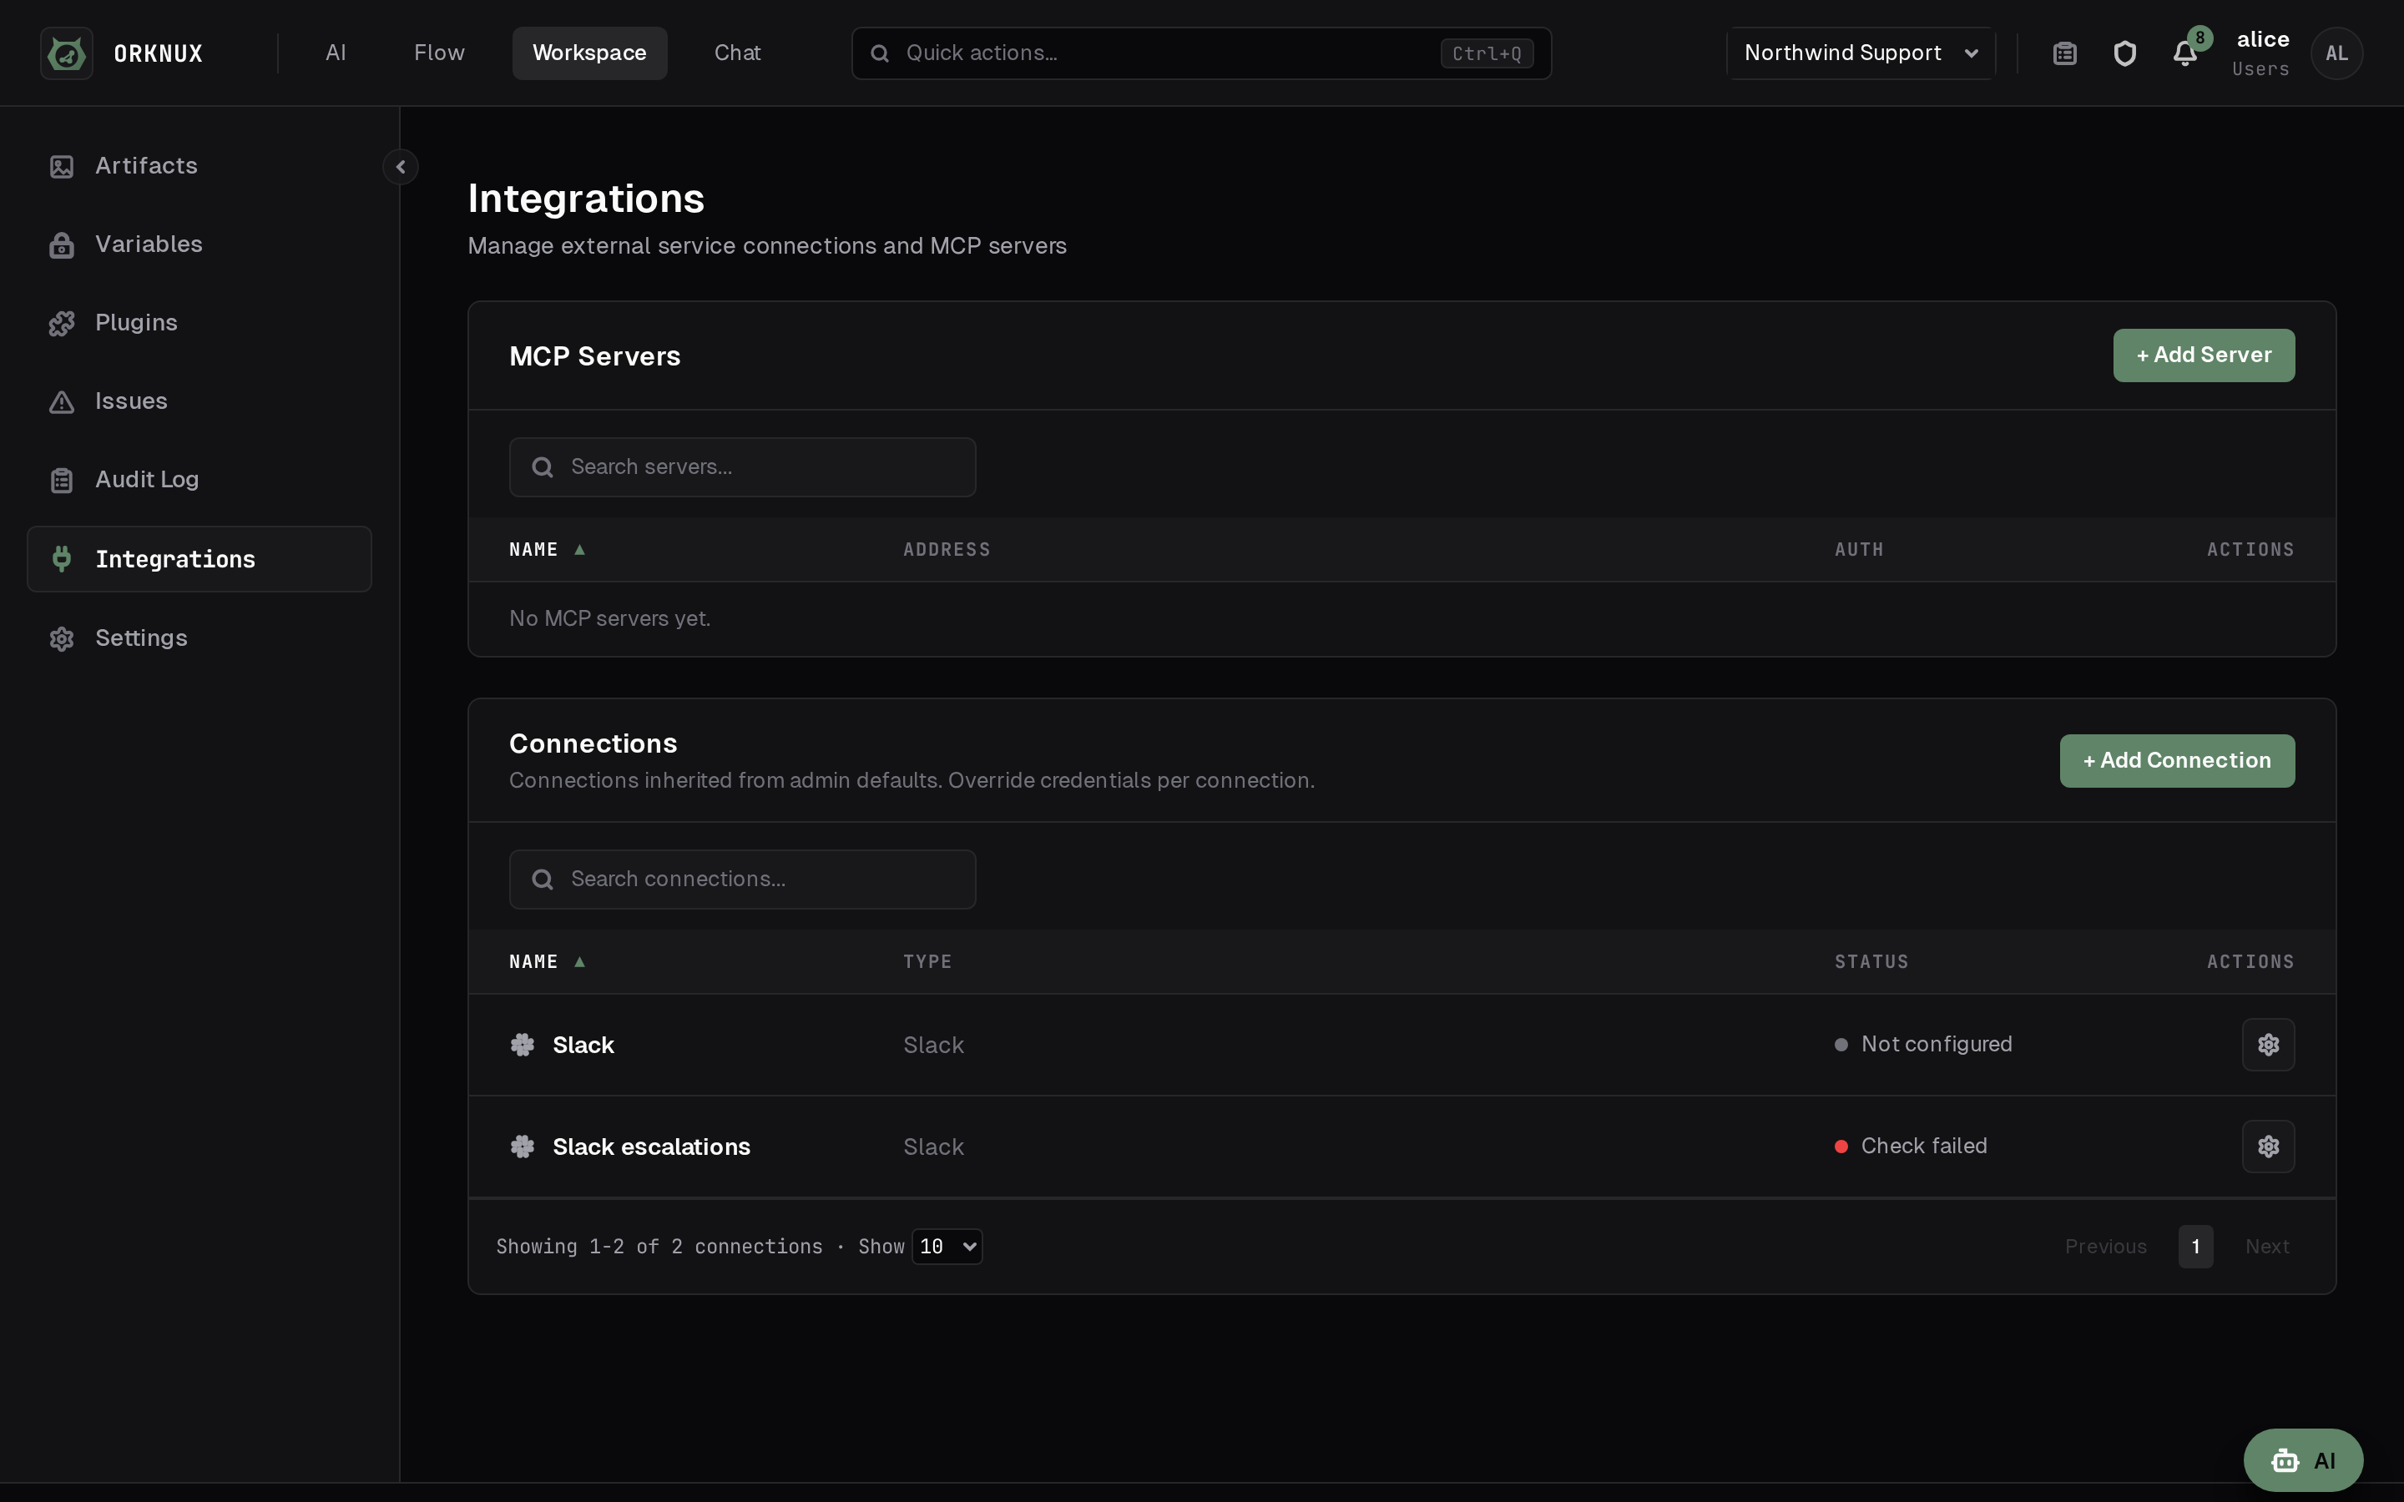Select the Workspace tab
Screen dimensions: 2404x1502
589,53
